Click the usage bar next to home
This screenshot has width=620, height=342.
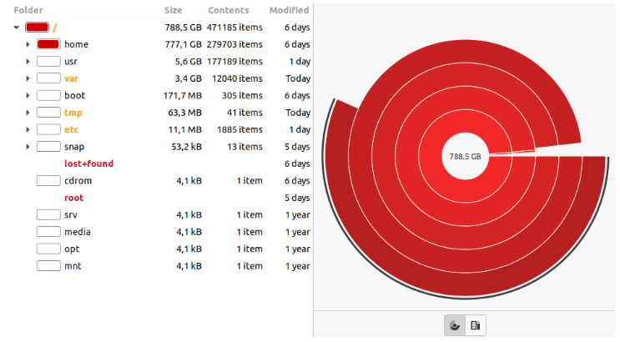tap(48, 44)
